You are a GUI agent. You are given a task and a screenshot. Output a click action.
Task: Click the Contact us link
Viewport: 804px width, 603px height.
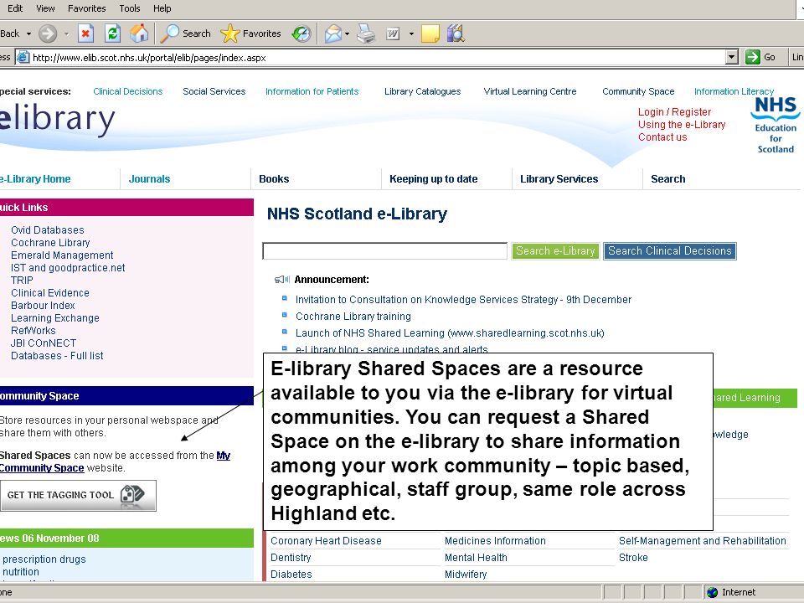pos(662,137)
